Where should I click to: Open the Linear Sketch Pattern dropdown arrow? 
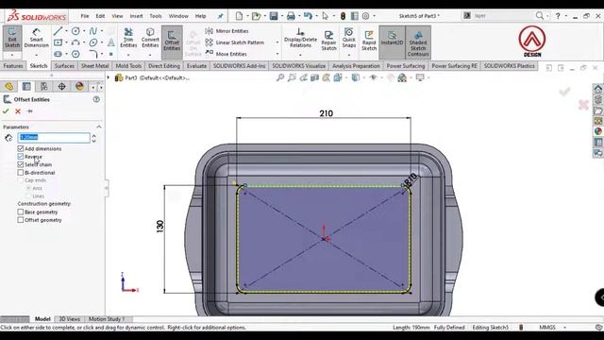pos(277,42)
